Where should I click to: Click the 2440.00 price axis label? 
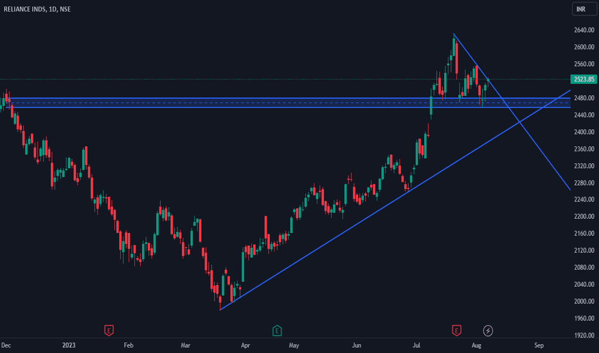(584, 115)
